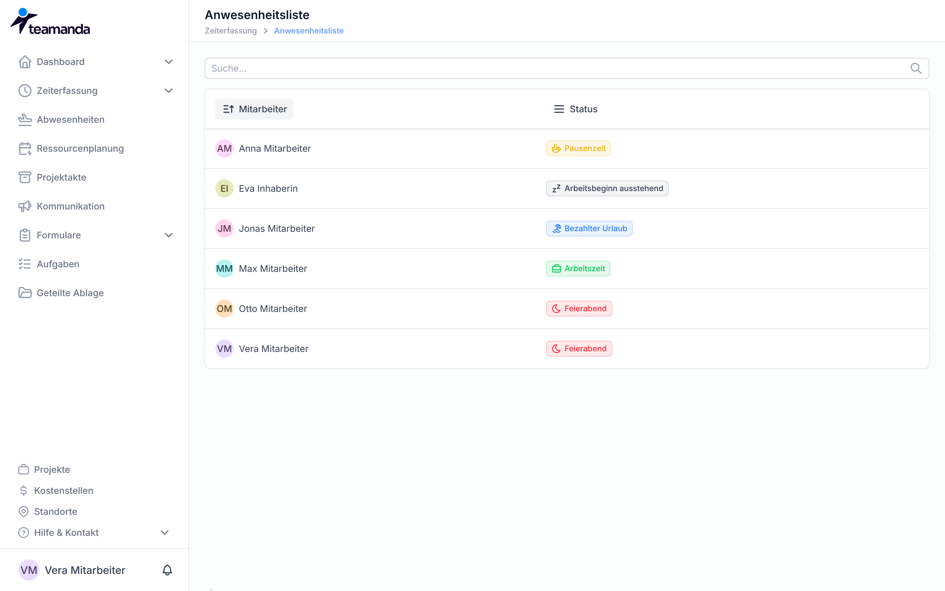Image resolution: width=945 pixels, height=591 pixels.
Task: Click the Hilfe & Kontakt question icon
Action: (23, 533)
